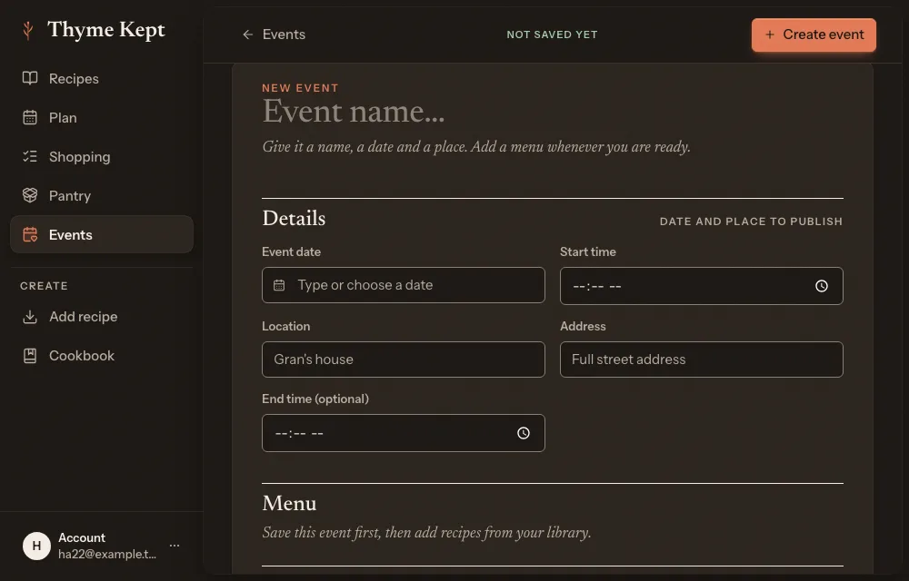Go to Recipes section
Screen dimensions: 909x581
[102, 78]
